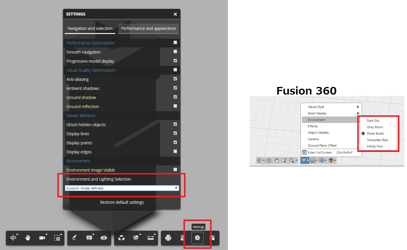This screenshot has width=407, height=250.
Task: Open the Section analysis cube tool
Action: pyautogui.click(x=136, y=238)
